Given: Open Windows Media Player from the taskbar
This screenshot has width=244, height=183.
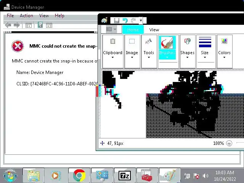Looking at the screenshot, I should point(56,175).
